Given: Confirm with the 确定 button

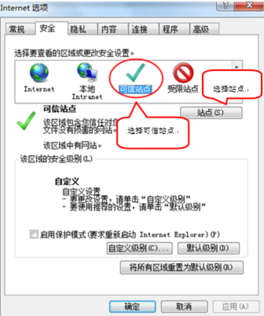Looking at the screenshot, I should tap(133, 307).
